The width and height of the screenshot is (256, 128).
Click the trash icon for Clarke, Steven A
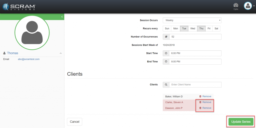coord(200,102)
